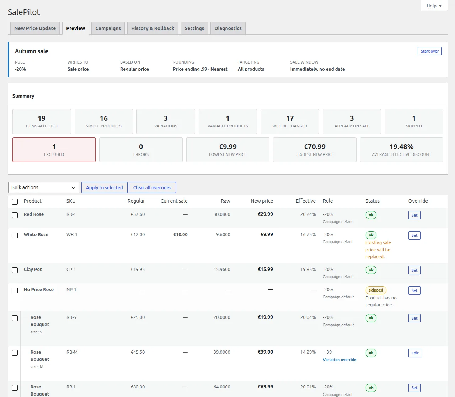Click Set override for RB-S variation

coord(414,318)
